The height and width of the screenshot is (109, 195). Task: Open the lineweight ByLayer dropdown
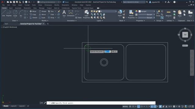(x=147, y=15)
